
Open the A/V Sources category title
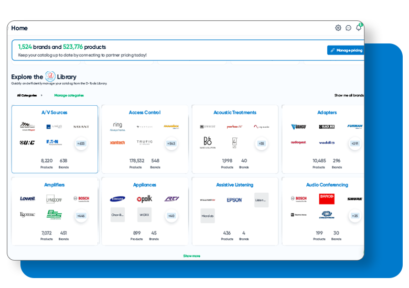[54, 113]
